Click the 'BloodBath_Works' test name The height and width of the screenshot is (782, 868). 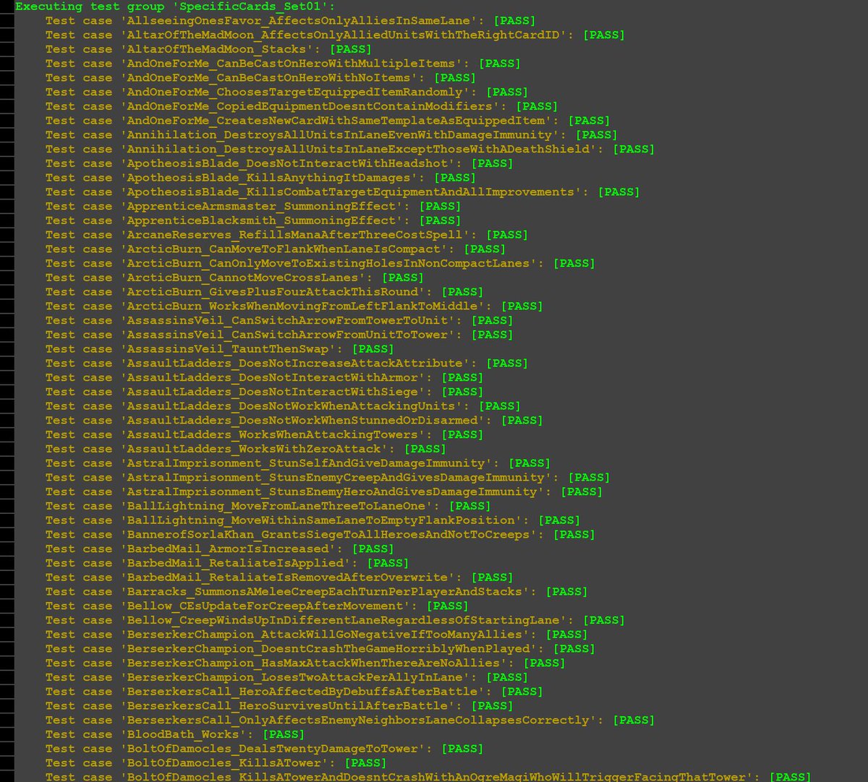coord(182,734)
